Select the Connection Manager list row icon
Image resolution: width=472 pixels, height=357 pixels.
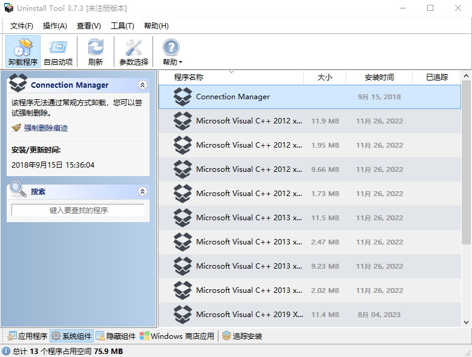click(x=182, y=97)
